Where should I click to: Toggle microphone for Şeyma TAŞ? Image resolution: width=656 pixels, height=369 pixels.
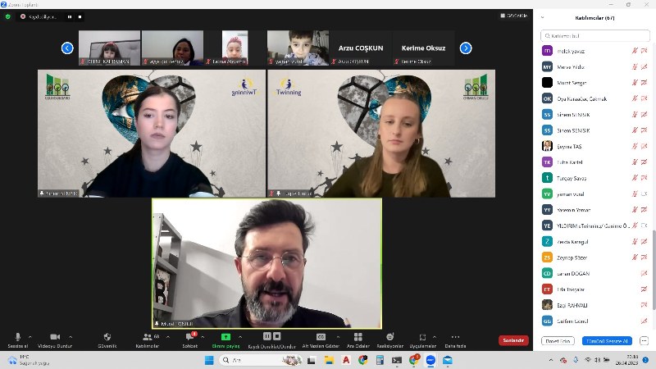[635, 146]
